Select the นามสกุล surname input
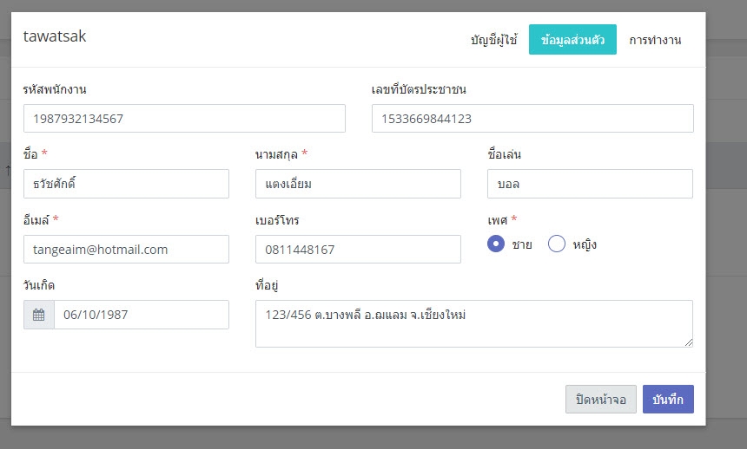 click(x=358, y=184)
